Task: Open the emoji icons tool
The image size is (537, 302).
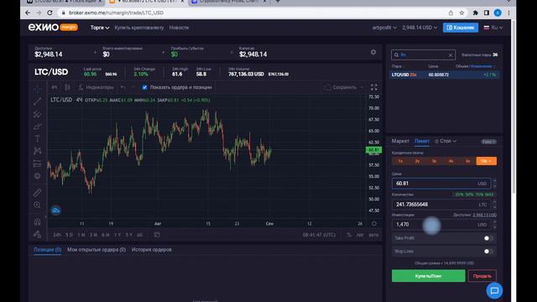Action: pos(37,175)
